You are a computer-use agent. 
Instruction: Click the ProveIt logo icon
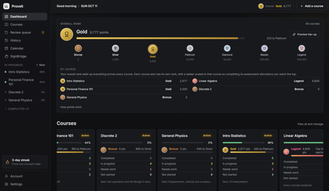click(x=6, y=6)
